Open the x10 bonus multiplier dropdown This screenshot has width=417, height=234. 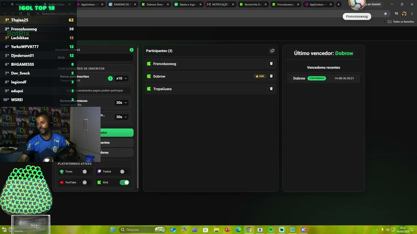pyautogui.click(x=122, y=78)
